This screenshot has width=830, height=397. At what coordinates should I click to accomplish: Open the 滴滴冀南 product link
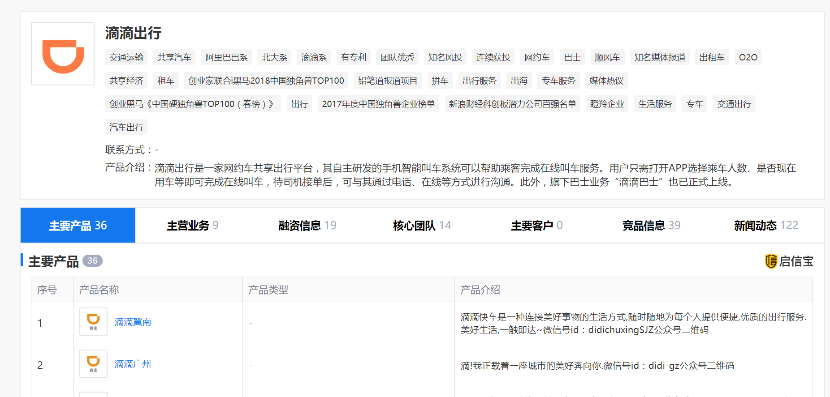point(133,322)
